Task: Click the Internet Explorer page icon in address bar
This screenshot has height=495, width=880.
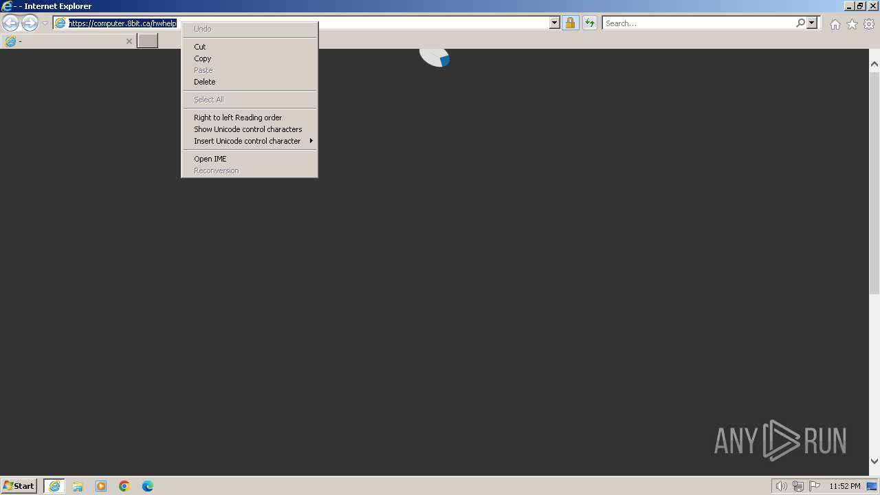Action: (x=60, y=23)
